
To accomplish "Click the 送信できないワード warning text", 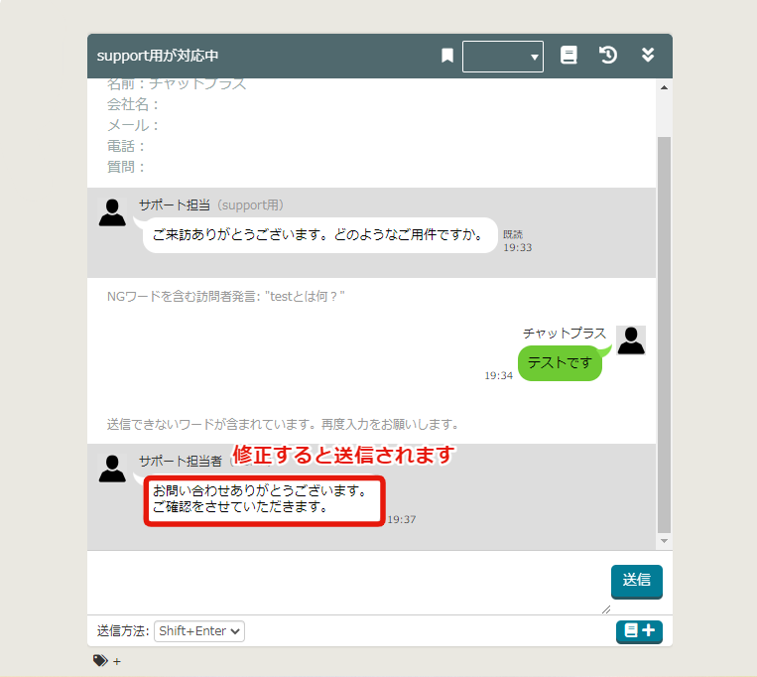I will 283,425.
